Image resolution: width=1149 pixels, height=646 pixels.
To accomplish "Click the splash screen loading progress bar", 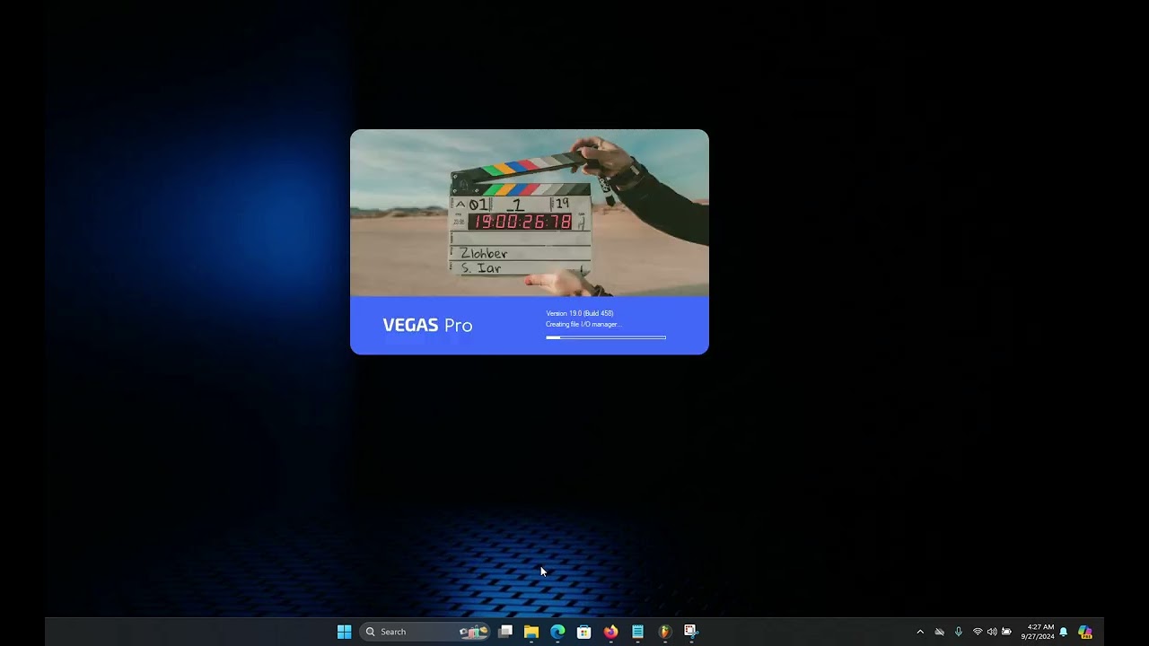I will coord(606,337).
